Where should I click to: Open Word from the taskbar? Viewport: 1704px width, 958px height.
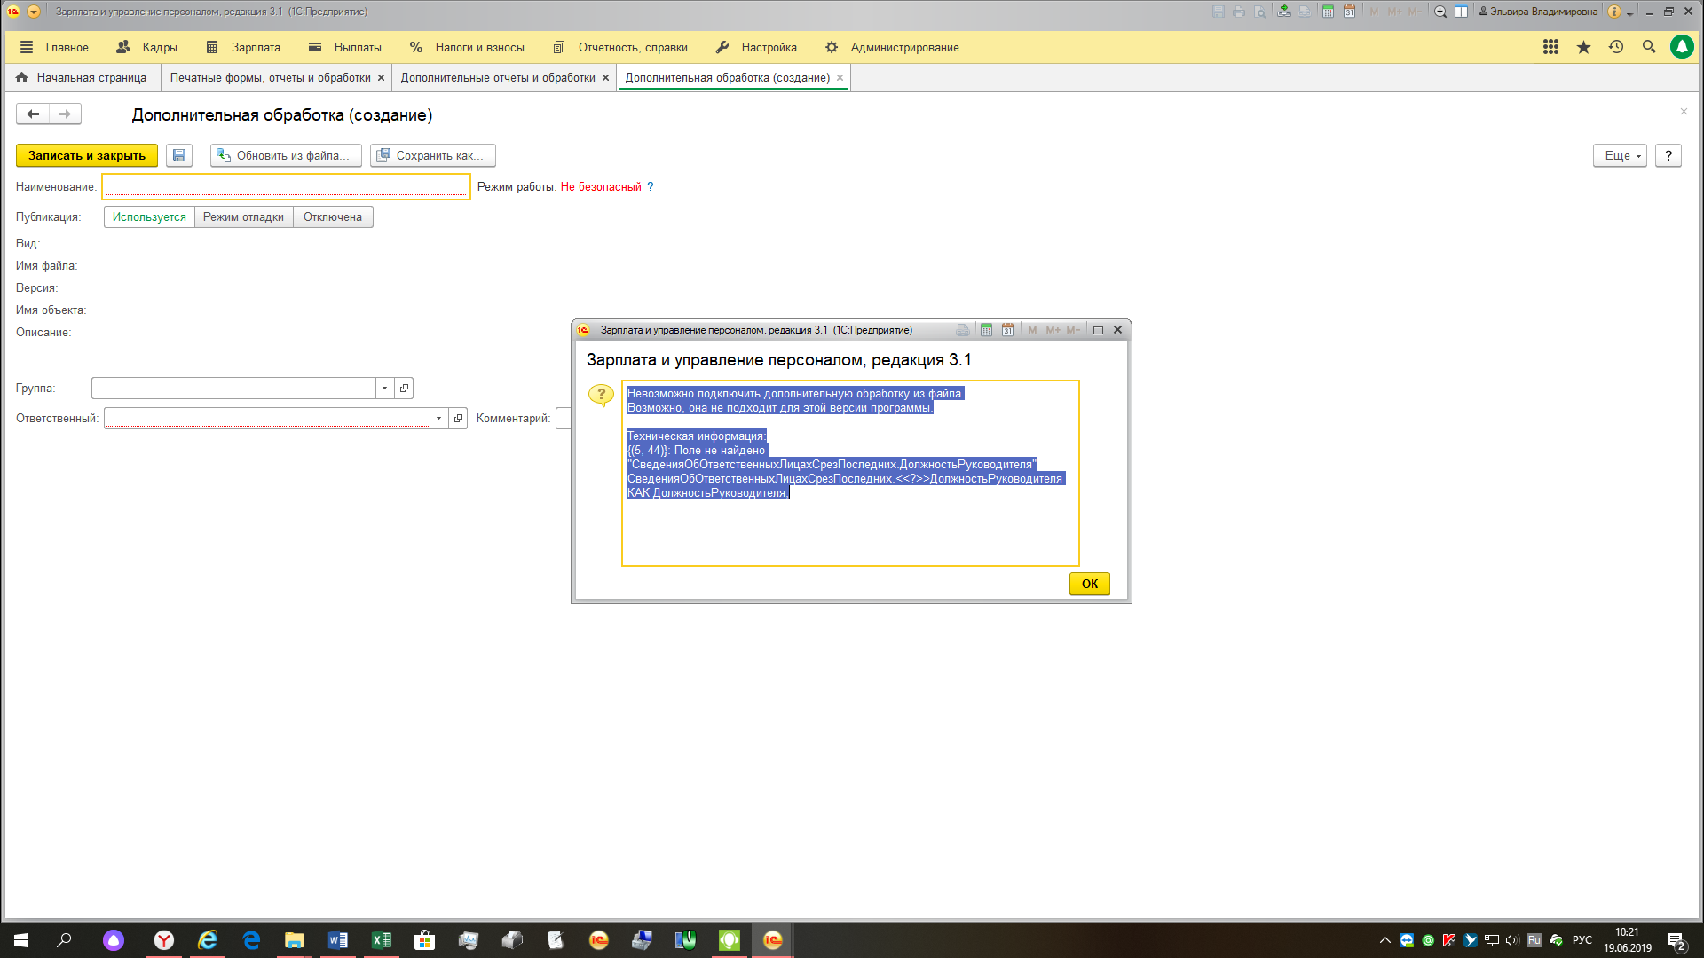point(338,940)
